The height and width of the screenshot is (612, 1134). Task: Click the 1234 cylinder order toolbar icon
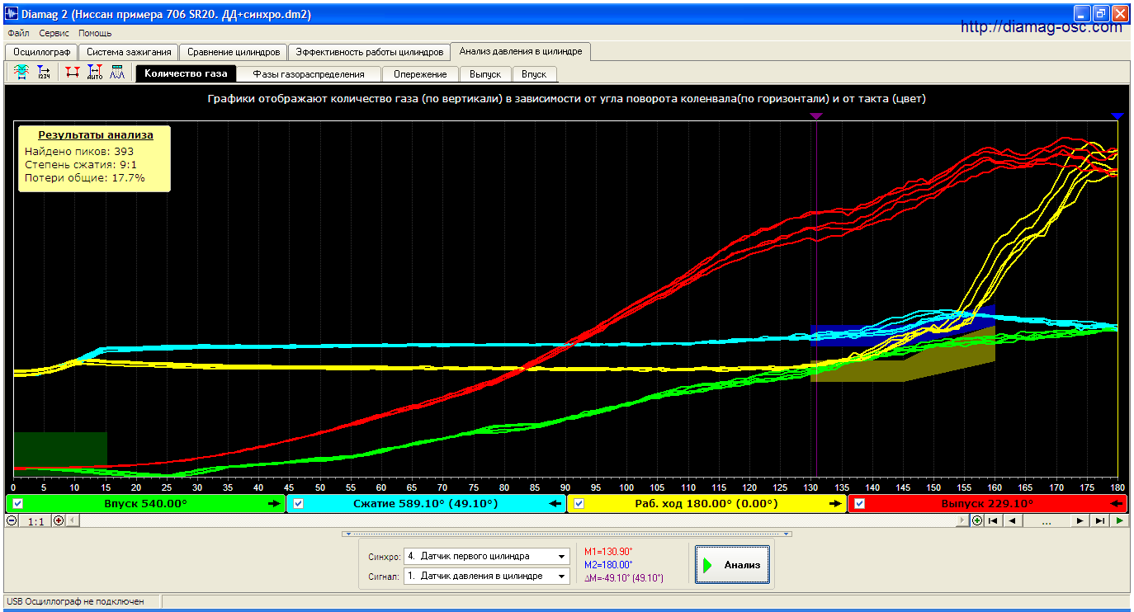coord(45,73)
